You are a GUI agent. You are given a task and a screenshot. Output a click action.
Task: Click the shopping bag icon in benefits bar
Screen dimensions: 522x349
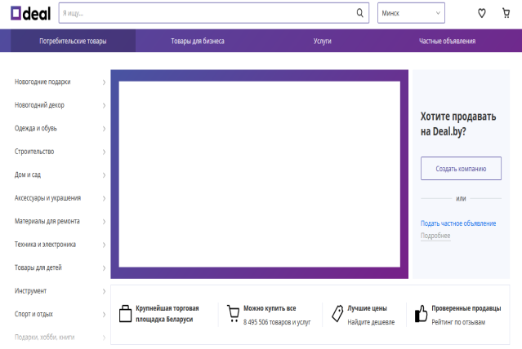click(x=125, y=313)
